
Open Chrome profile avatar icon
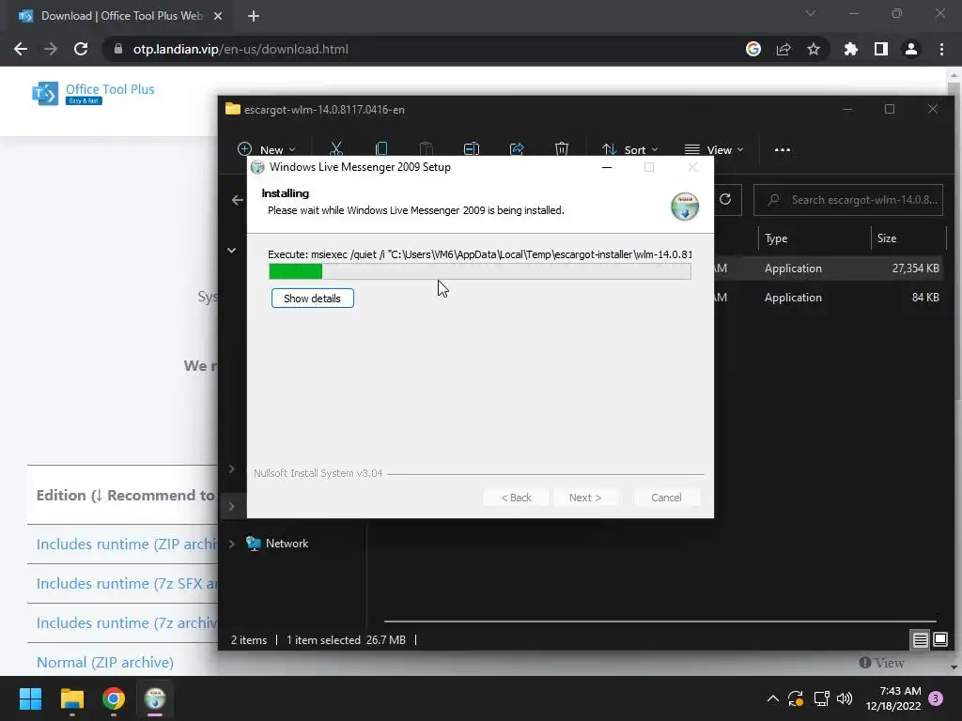click(x=911, y=49)
